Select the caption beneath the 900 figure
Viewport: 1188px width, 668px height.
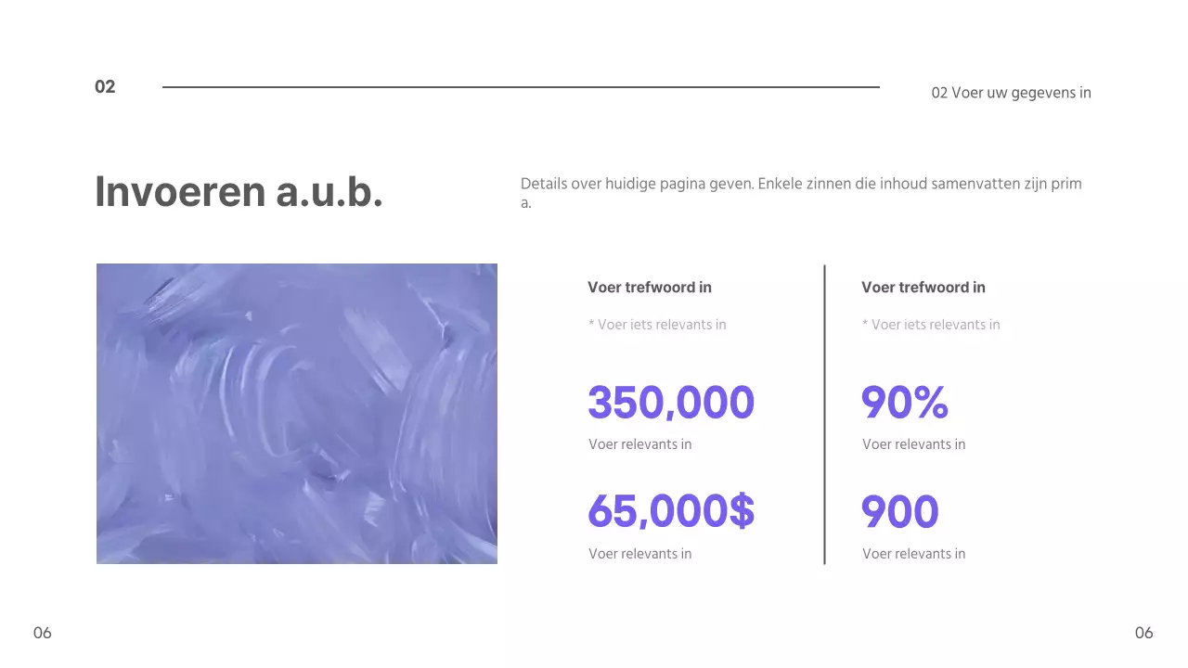click(913, 554)
